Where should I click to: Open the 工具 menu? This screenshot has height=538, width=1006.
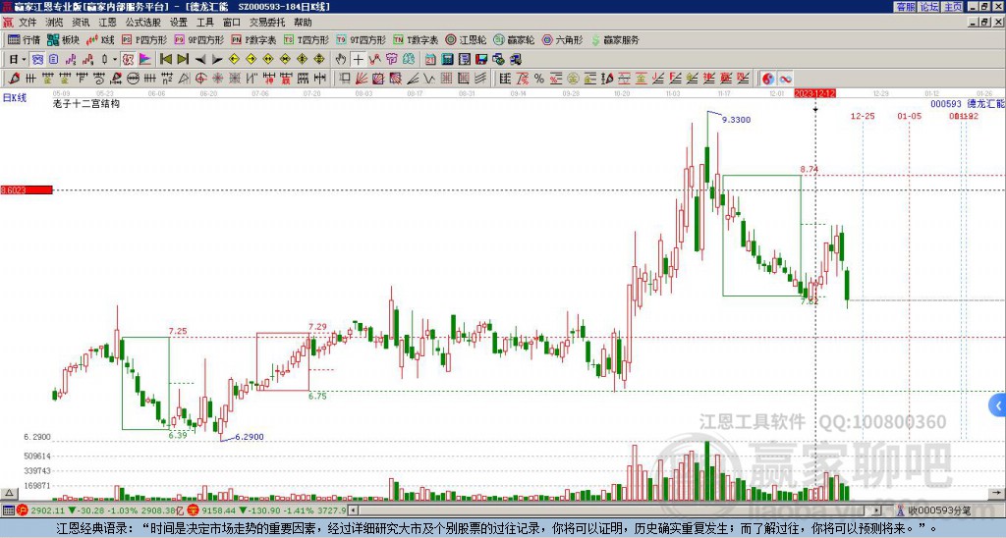coord(204,23)
